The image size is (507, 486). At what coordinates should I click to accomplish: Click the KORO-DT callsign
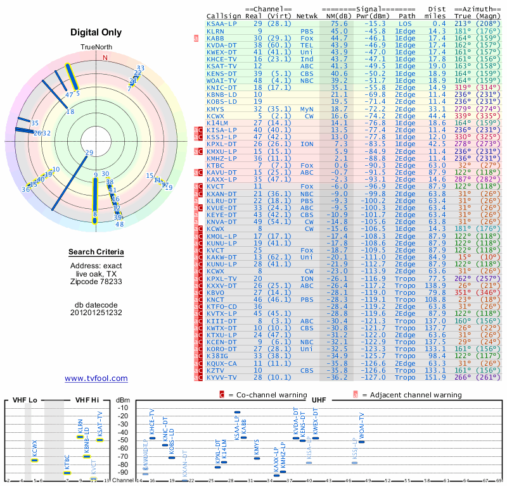point(221,349)
